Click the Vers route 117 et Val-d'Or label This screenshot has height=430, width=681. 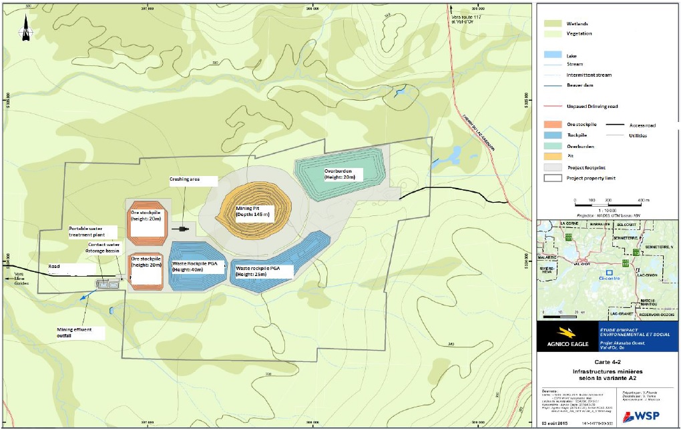pyautogui.click(x=467, y=18)
